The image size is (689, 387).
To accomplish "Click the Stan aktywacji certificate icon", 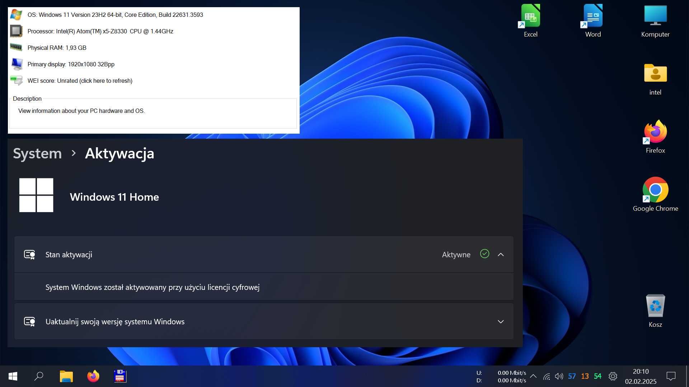I will pyautogui.click(x=29, y=254).
